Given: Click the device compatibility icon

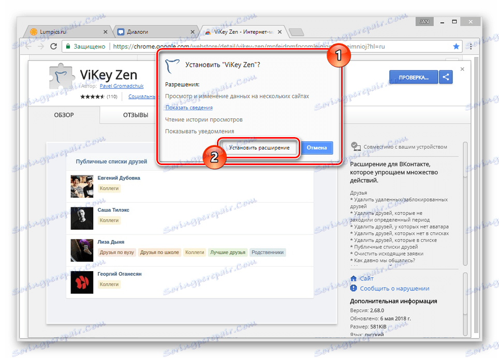Looking at the screenshot, I should pos(356,146).
